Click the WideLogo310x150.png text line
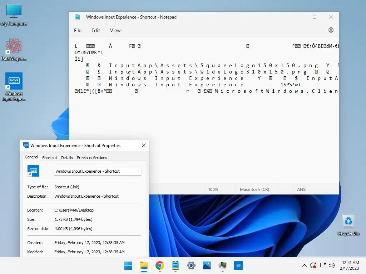This screenshot has width=366, height=274. pos(208,72)
